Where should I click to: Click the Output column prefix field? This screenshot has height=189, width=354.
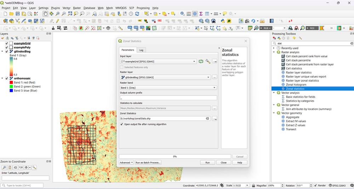coord(169,98)
